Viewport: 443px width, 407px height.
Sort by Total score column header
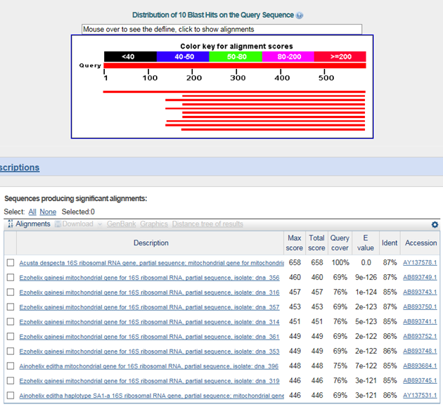coord(316,243)
